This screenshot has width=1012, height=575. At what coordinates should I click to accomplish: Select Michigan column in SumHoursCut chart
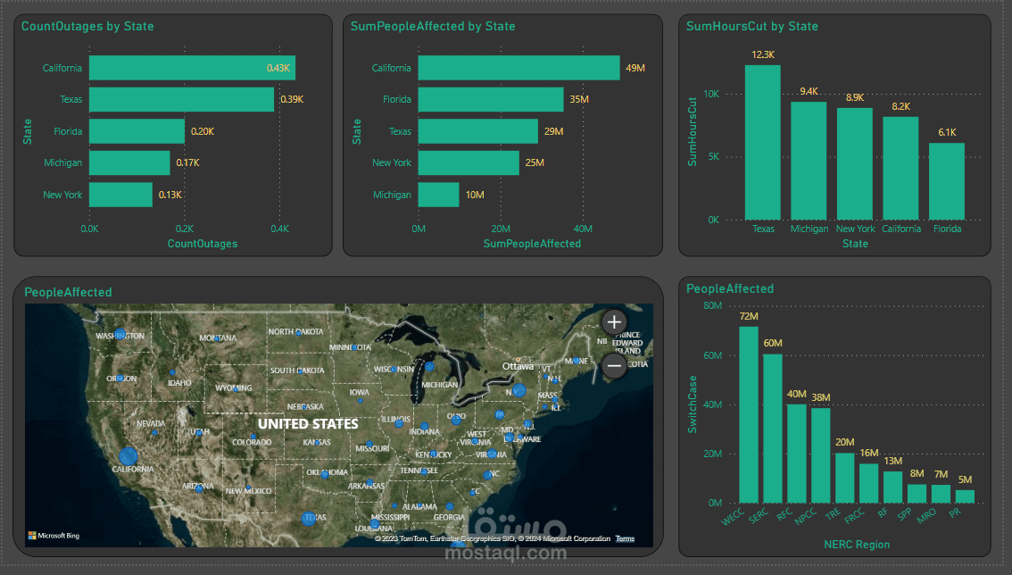tap(809, 161)
